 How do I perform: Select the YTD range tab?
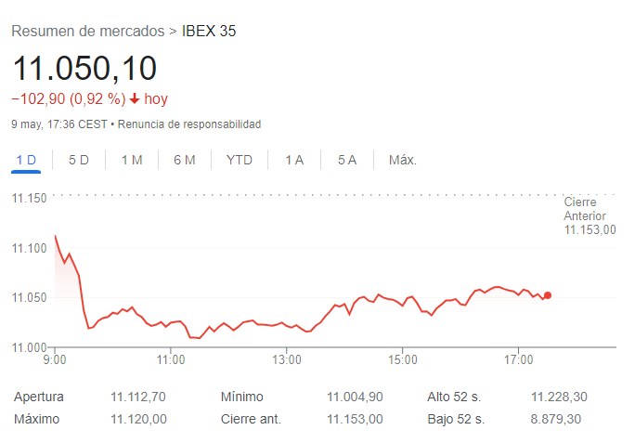[x=240, y=160]
